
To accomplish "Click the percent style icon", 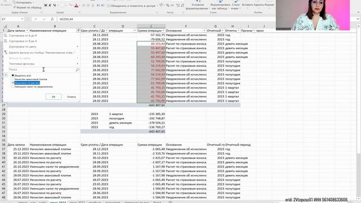I will (168, 5).
